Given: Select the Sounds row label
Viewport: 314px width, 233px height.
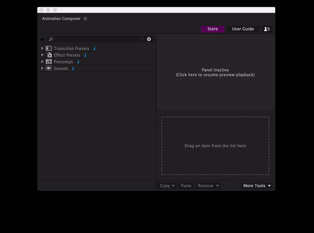Looking at the screenshot, I should [x=61, y=68].
